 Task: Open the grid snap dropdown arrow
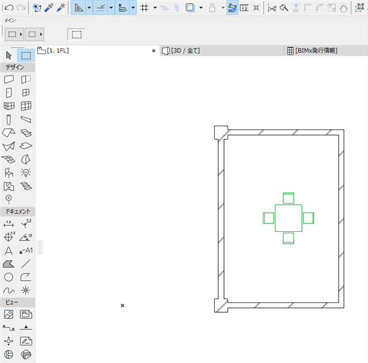(155, 8)
